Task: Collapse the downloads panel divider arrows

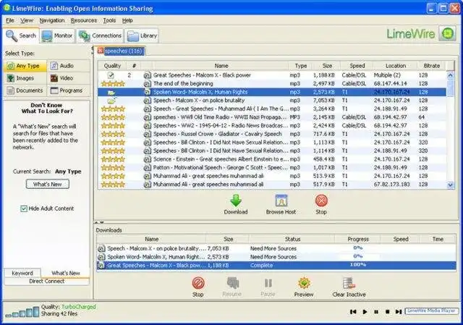Action: click(99, 222)
